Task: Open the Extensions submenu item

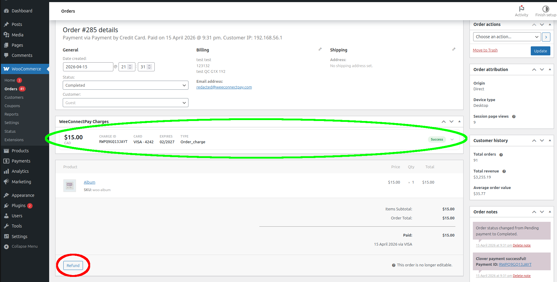Action: tap(14, 140)
